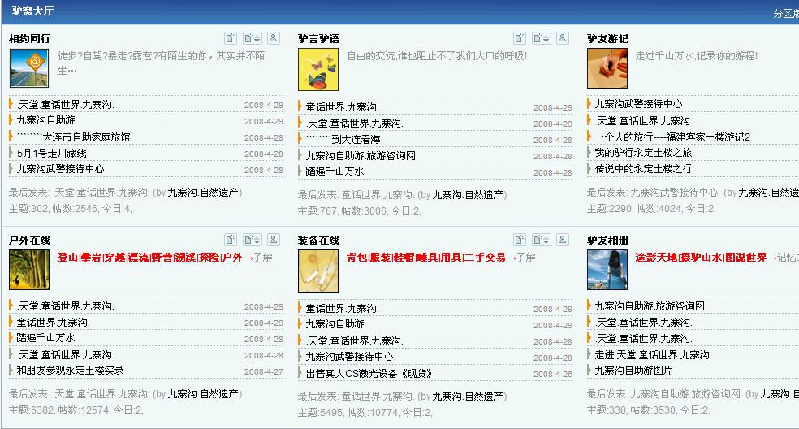Image resolution: width=799 pixels, height=429 pixels.
Task: Click the new post icon in 相约同行
Action: (231, 38)
